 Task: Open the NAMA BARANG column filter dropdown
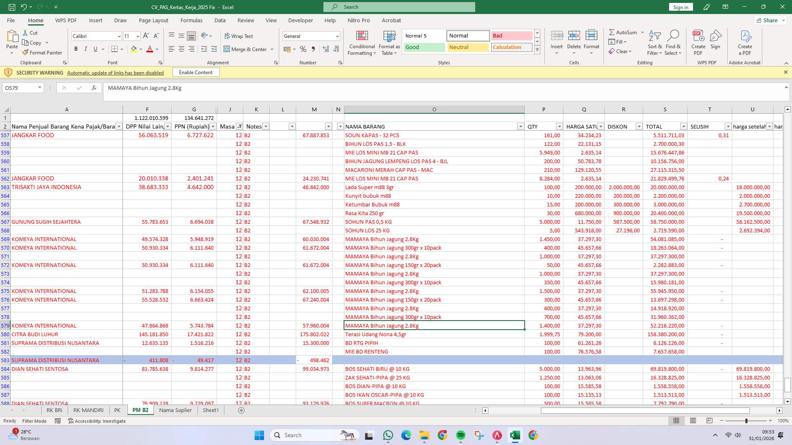pyautogui.click(x=521, y=126)
